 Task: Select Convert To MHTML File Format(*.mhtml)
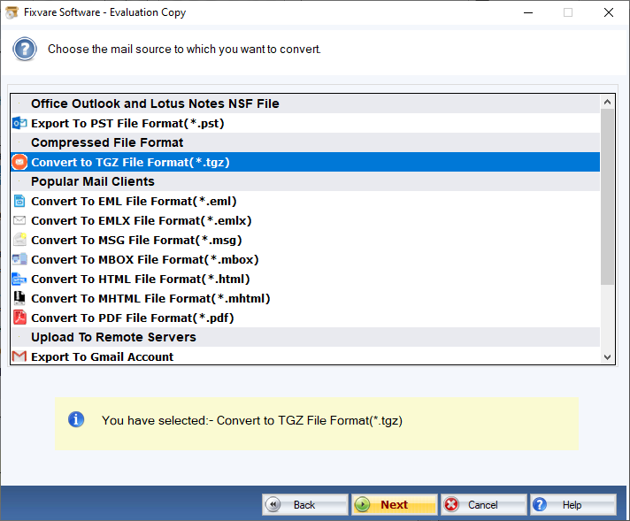(305, 298)
